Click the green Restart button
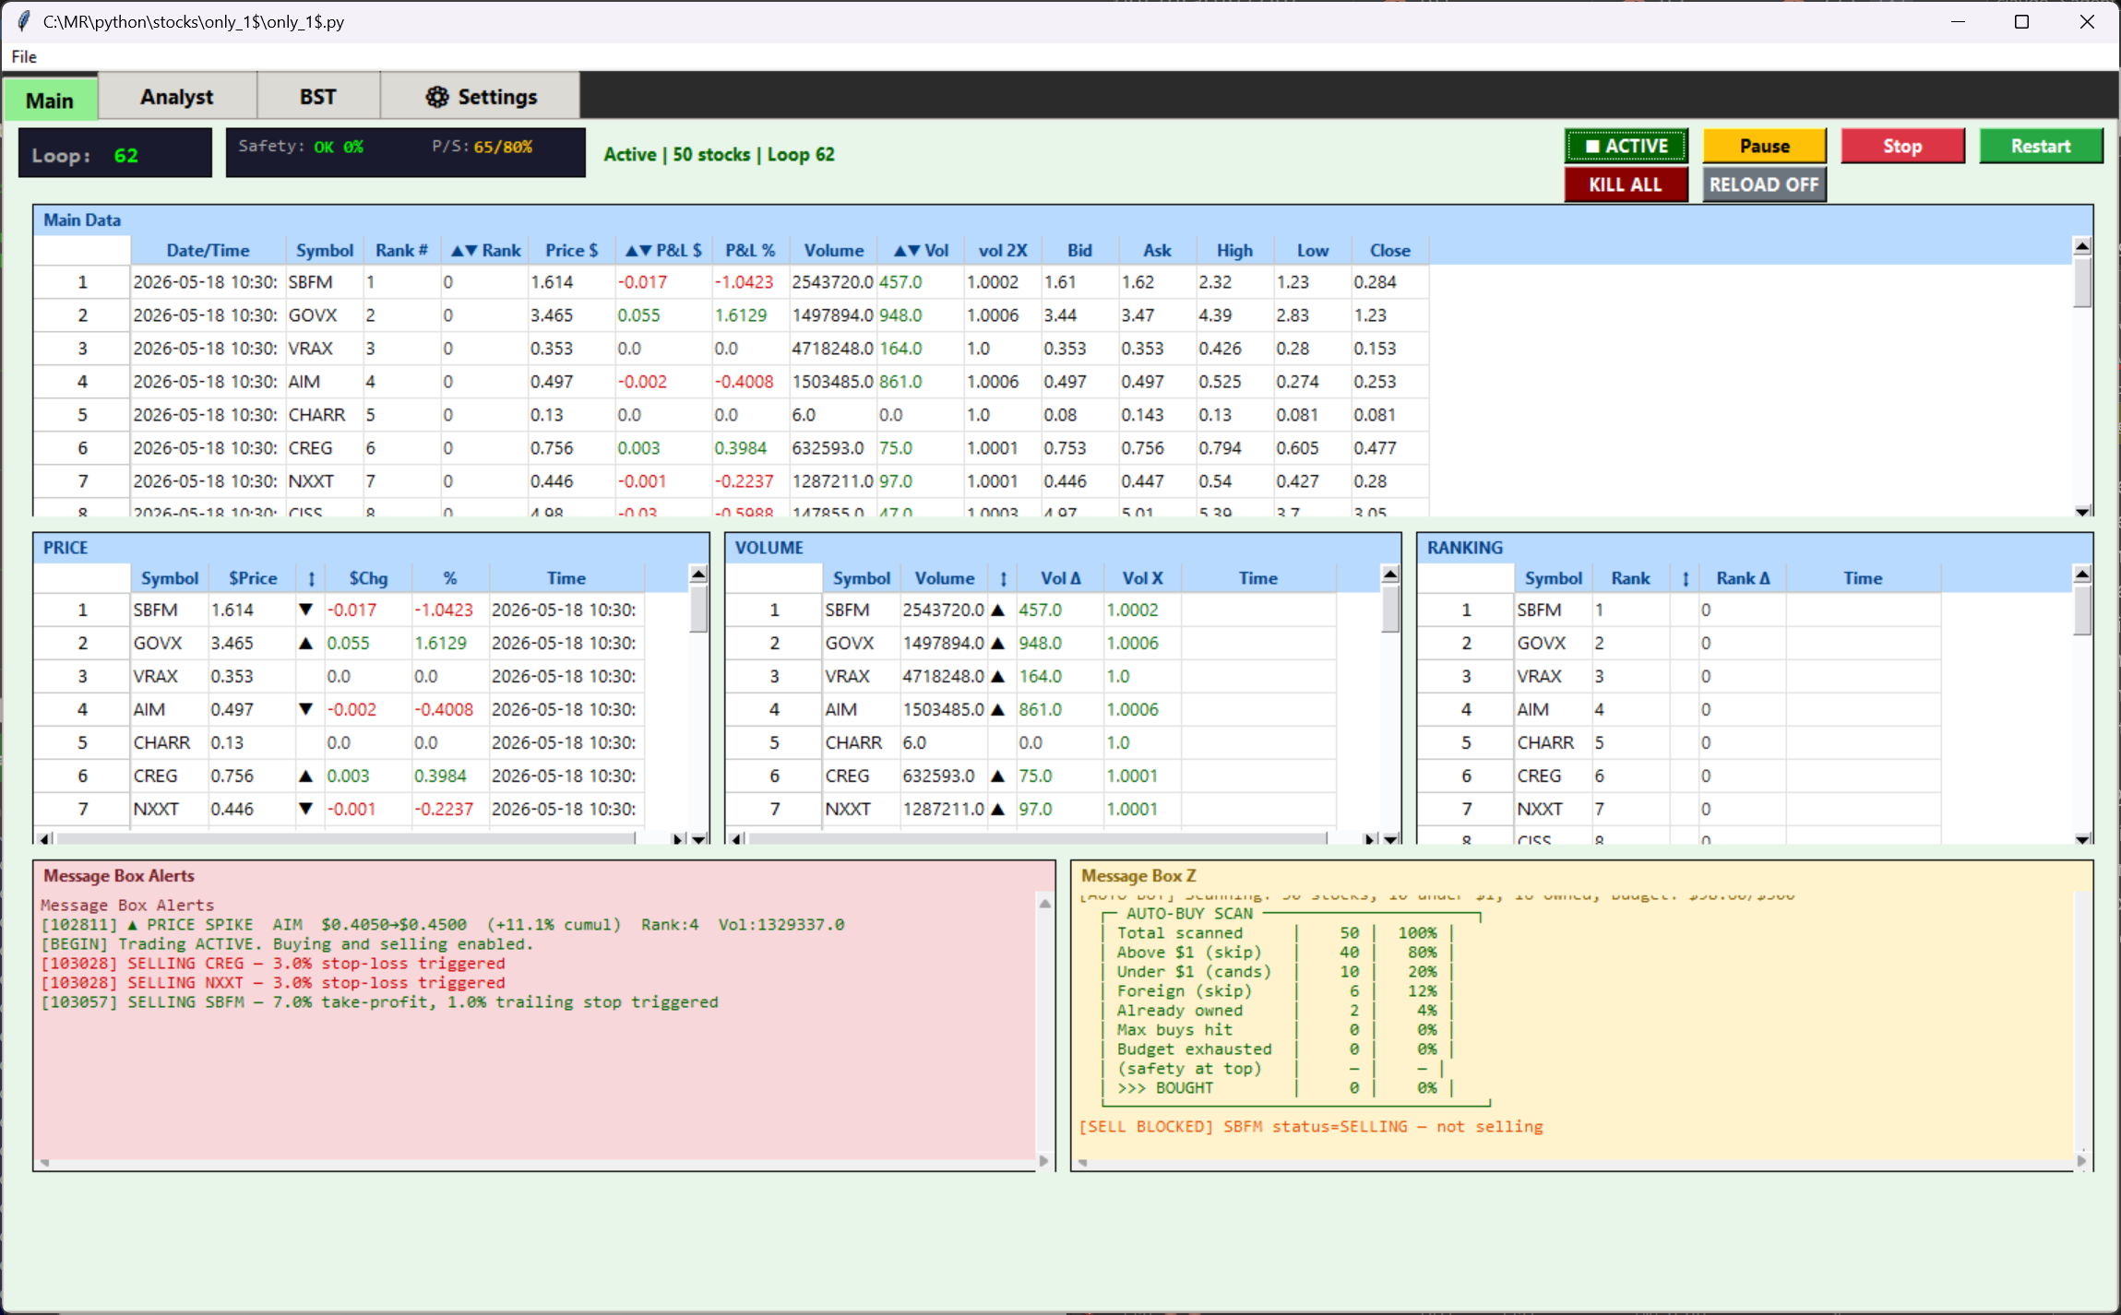 click(2041, 146)
